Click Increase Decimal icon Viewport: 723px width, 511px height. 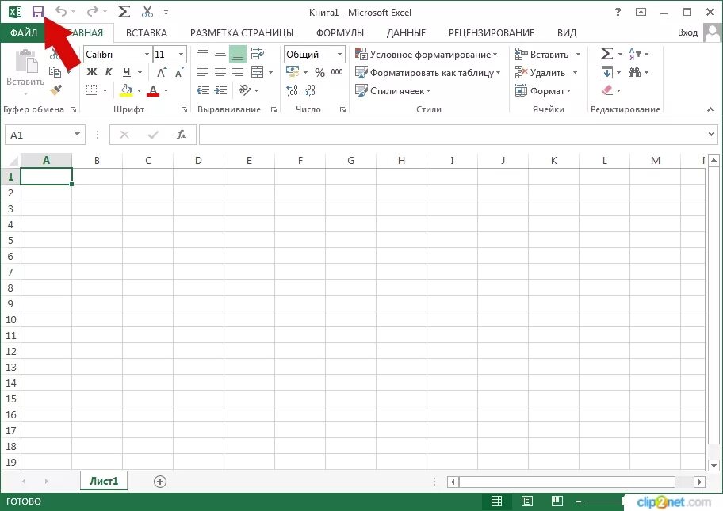(293, 90)
